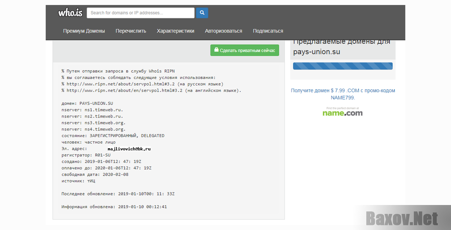Open the $7.99 .COM promo code link
451x230 pixels.
click(x=343, y=94)
